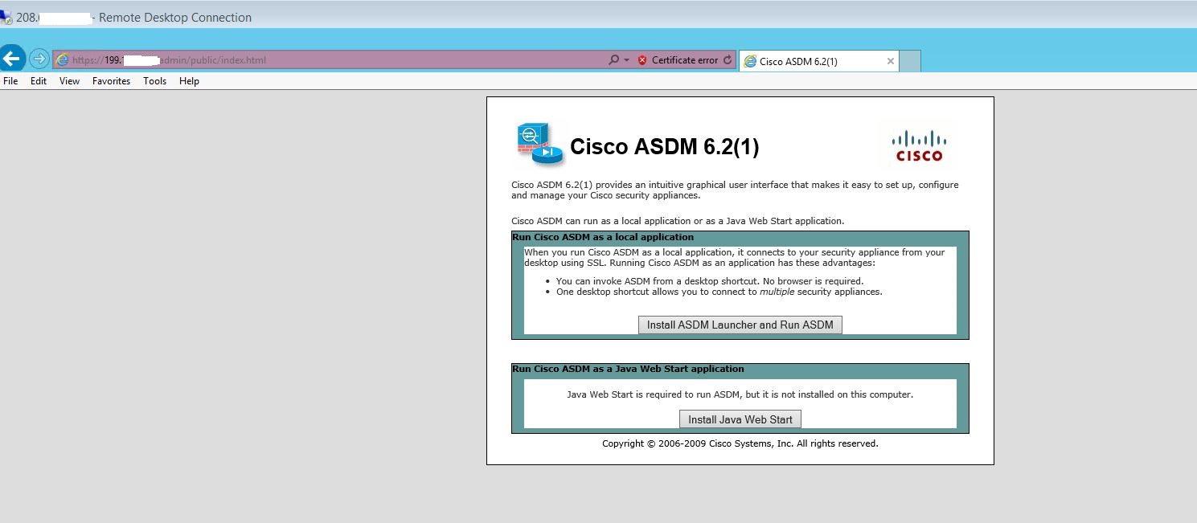Click the Cisco ASDM firewall logo icon

pyautogui.click(x=540, y=145)
